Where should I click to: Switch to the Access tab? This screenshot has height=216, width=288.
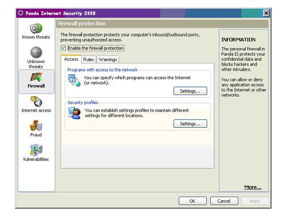point(71,59)
